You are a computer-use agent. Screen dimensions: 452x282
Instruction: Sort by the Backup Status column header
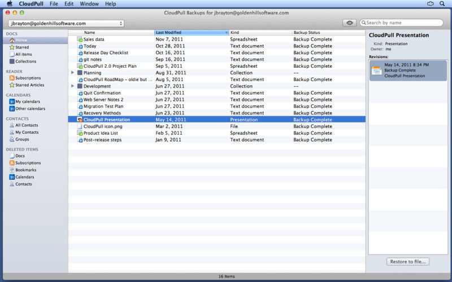(x=329, y=33)
